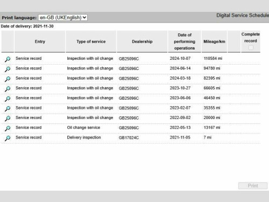
Task: Click the Mileage/km column header
Action: coord(214,41)
